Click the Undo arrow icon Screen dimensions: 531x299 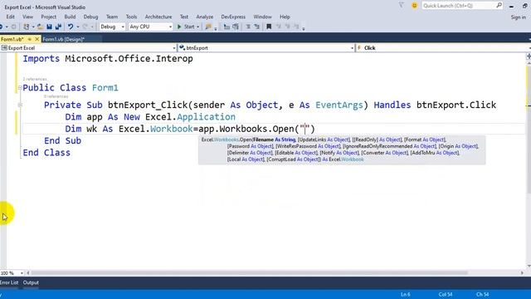71,27
